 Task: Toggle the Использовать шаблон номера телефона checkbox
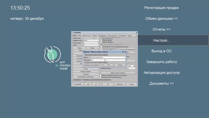[x=84, y=55]
